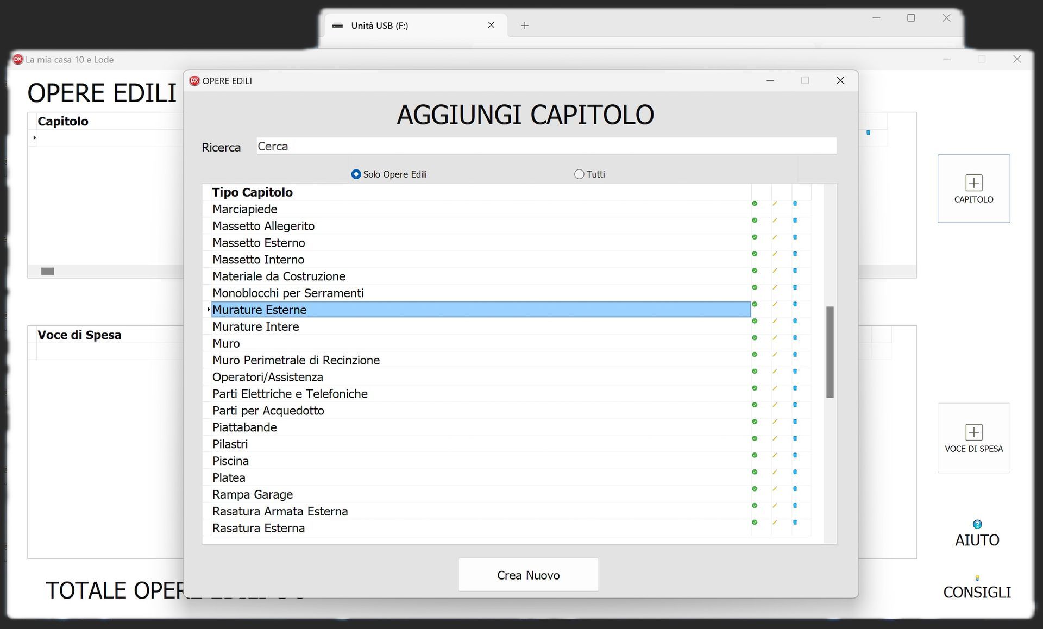Click the edit pencil for Piscina
This screenshot has width=1043, height=629.
click(x=775, y=455)
